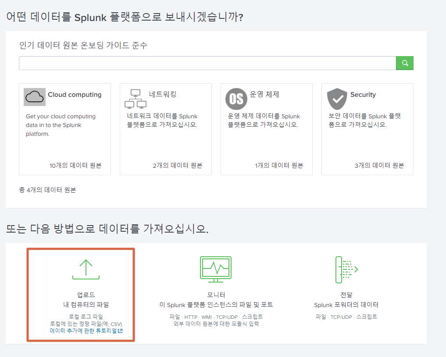This screenshot has width=446, height=357.
Task: Click 'Get your cloud computing data' description
Action: pyautogui.click(x=61, y=125)
